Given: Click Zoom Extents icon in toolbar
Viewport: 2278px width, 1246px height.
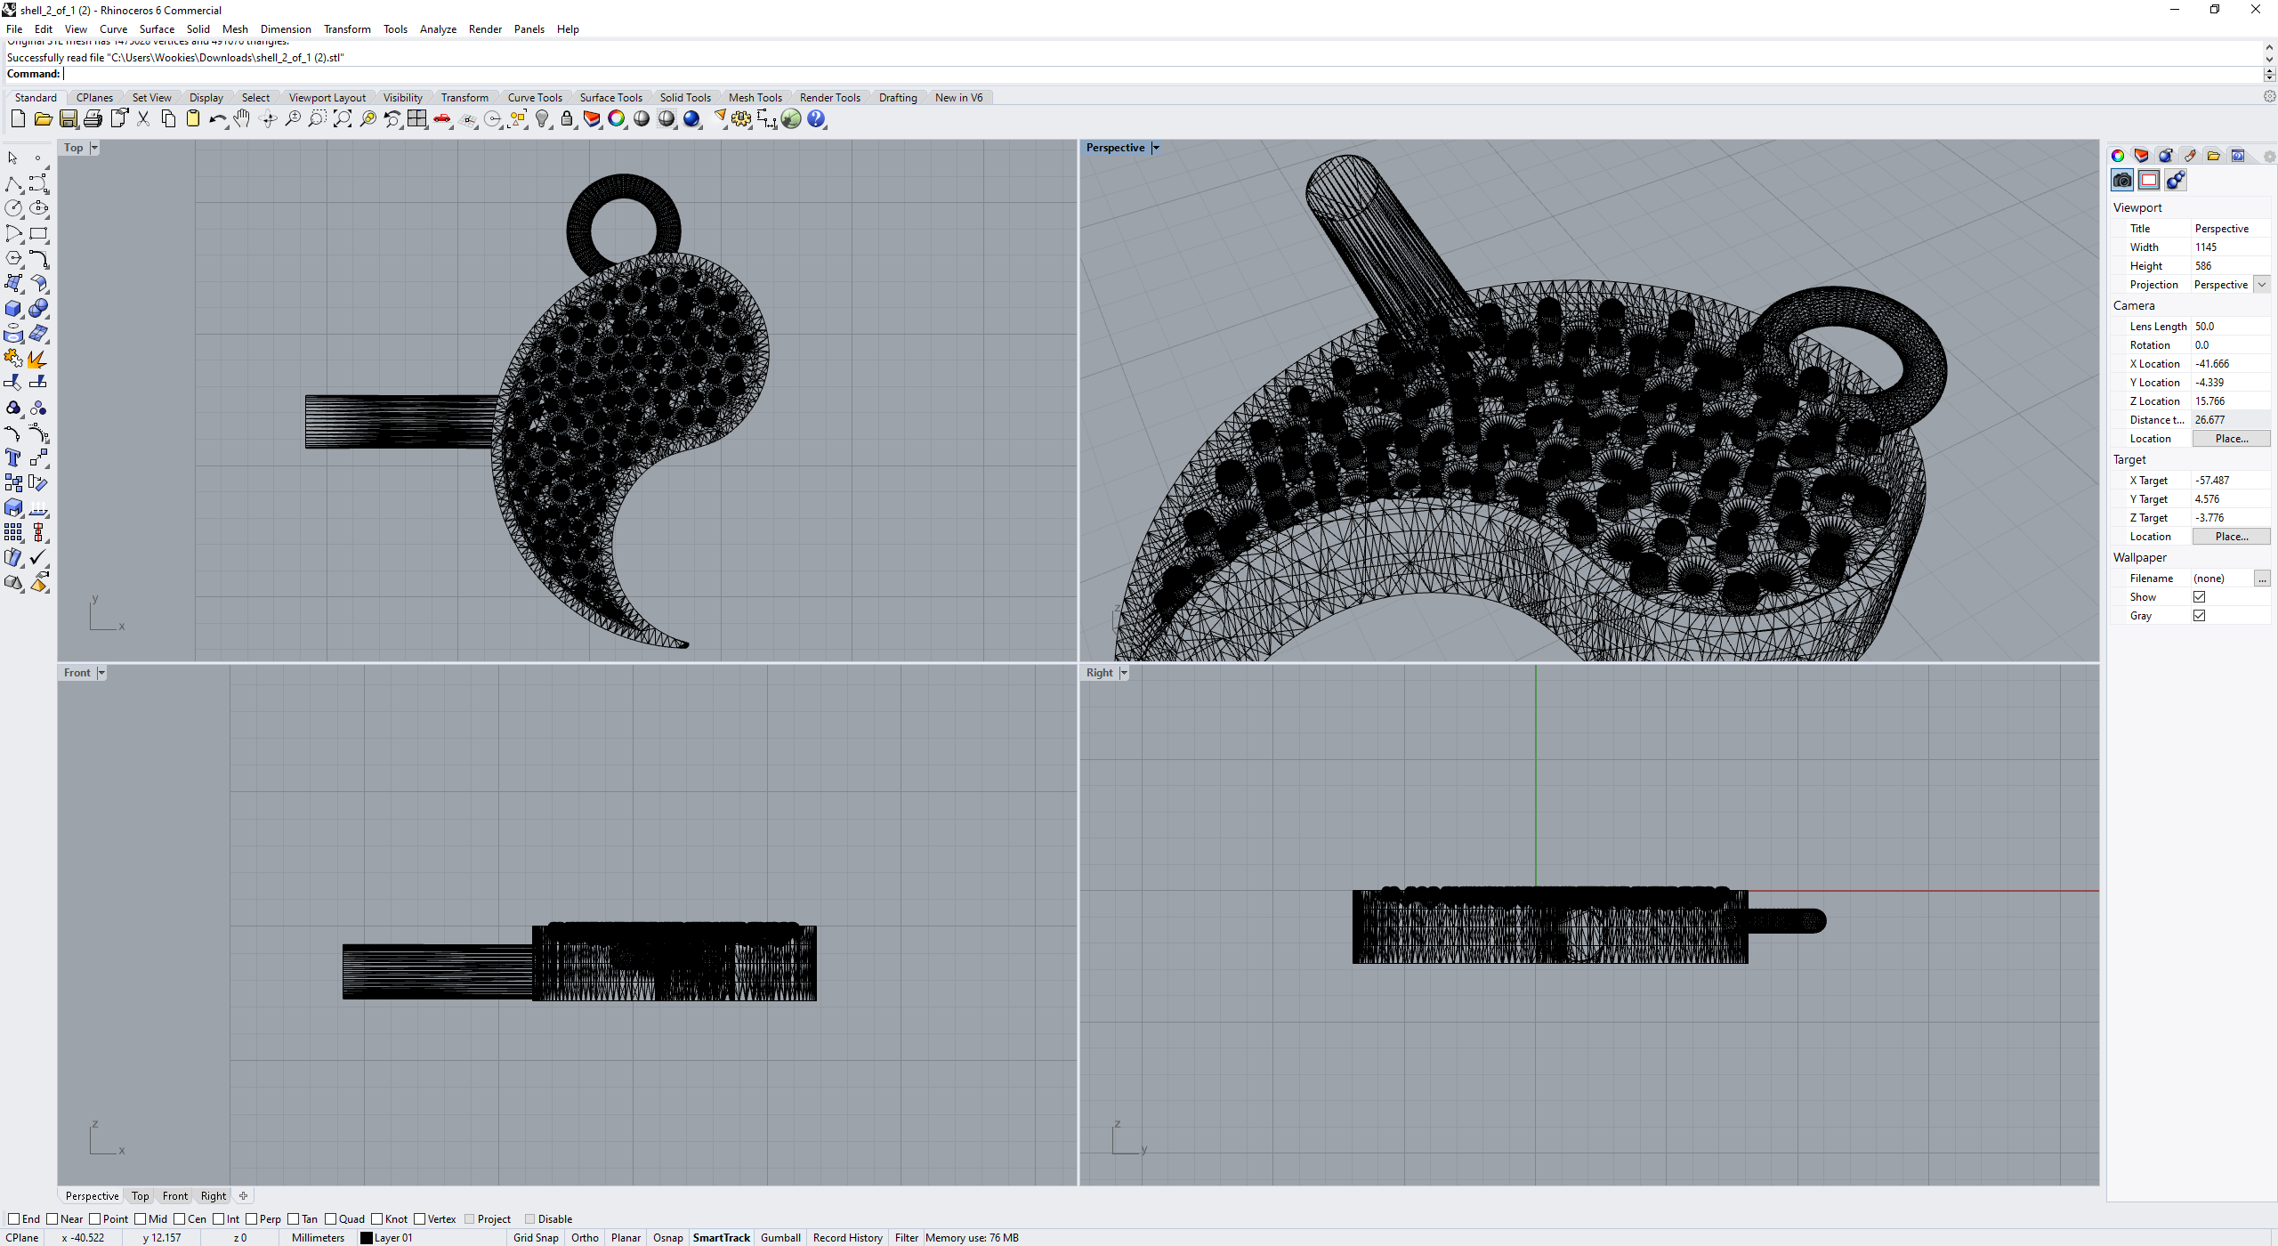Looking at the screenshot, I should tap(343, 119).
